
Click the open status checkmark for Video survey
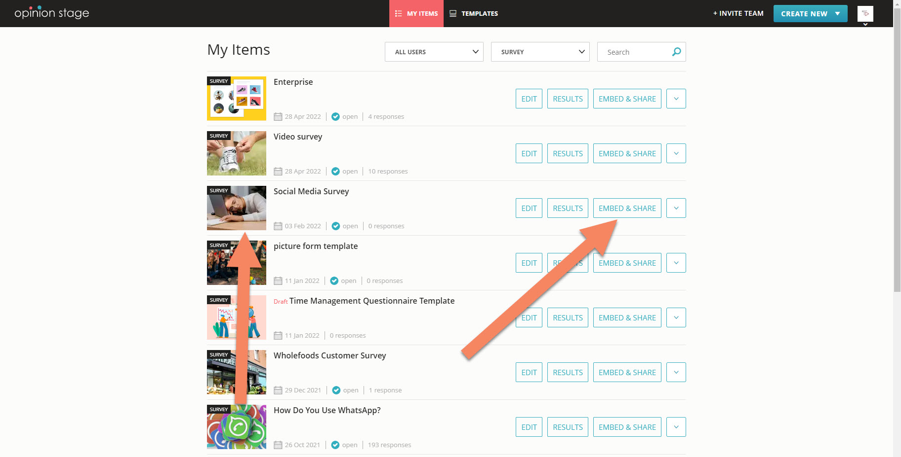[335, 172]
